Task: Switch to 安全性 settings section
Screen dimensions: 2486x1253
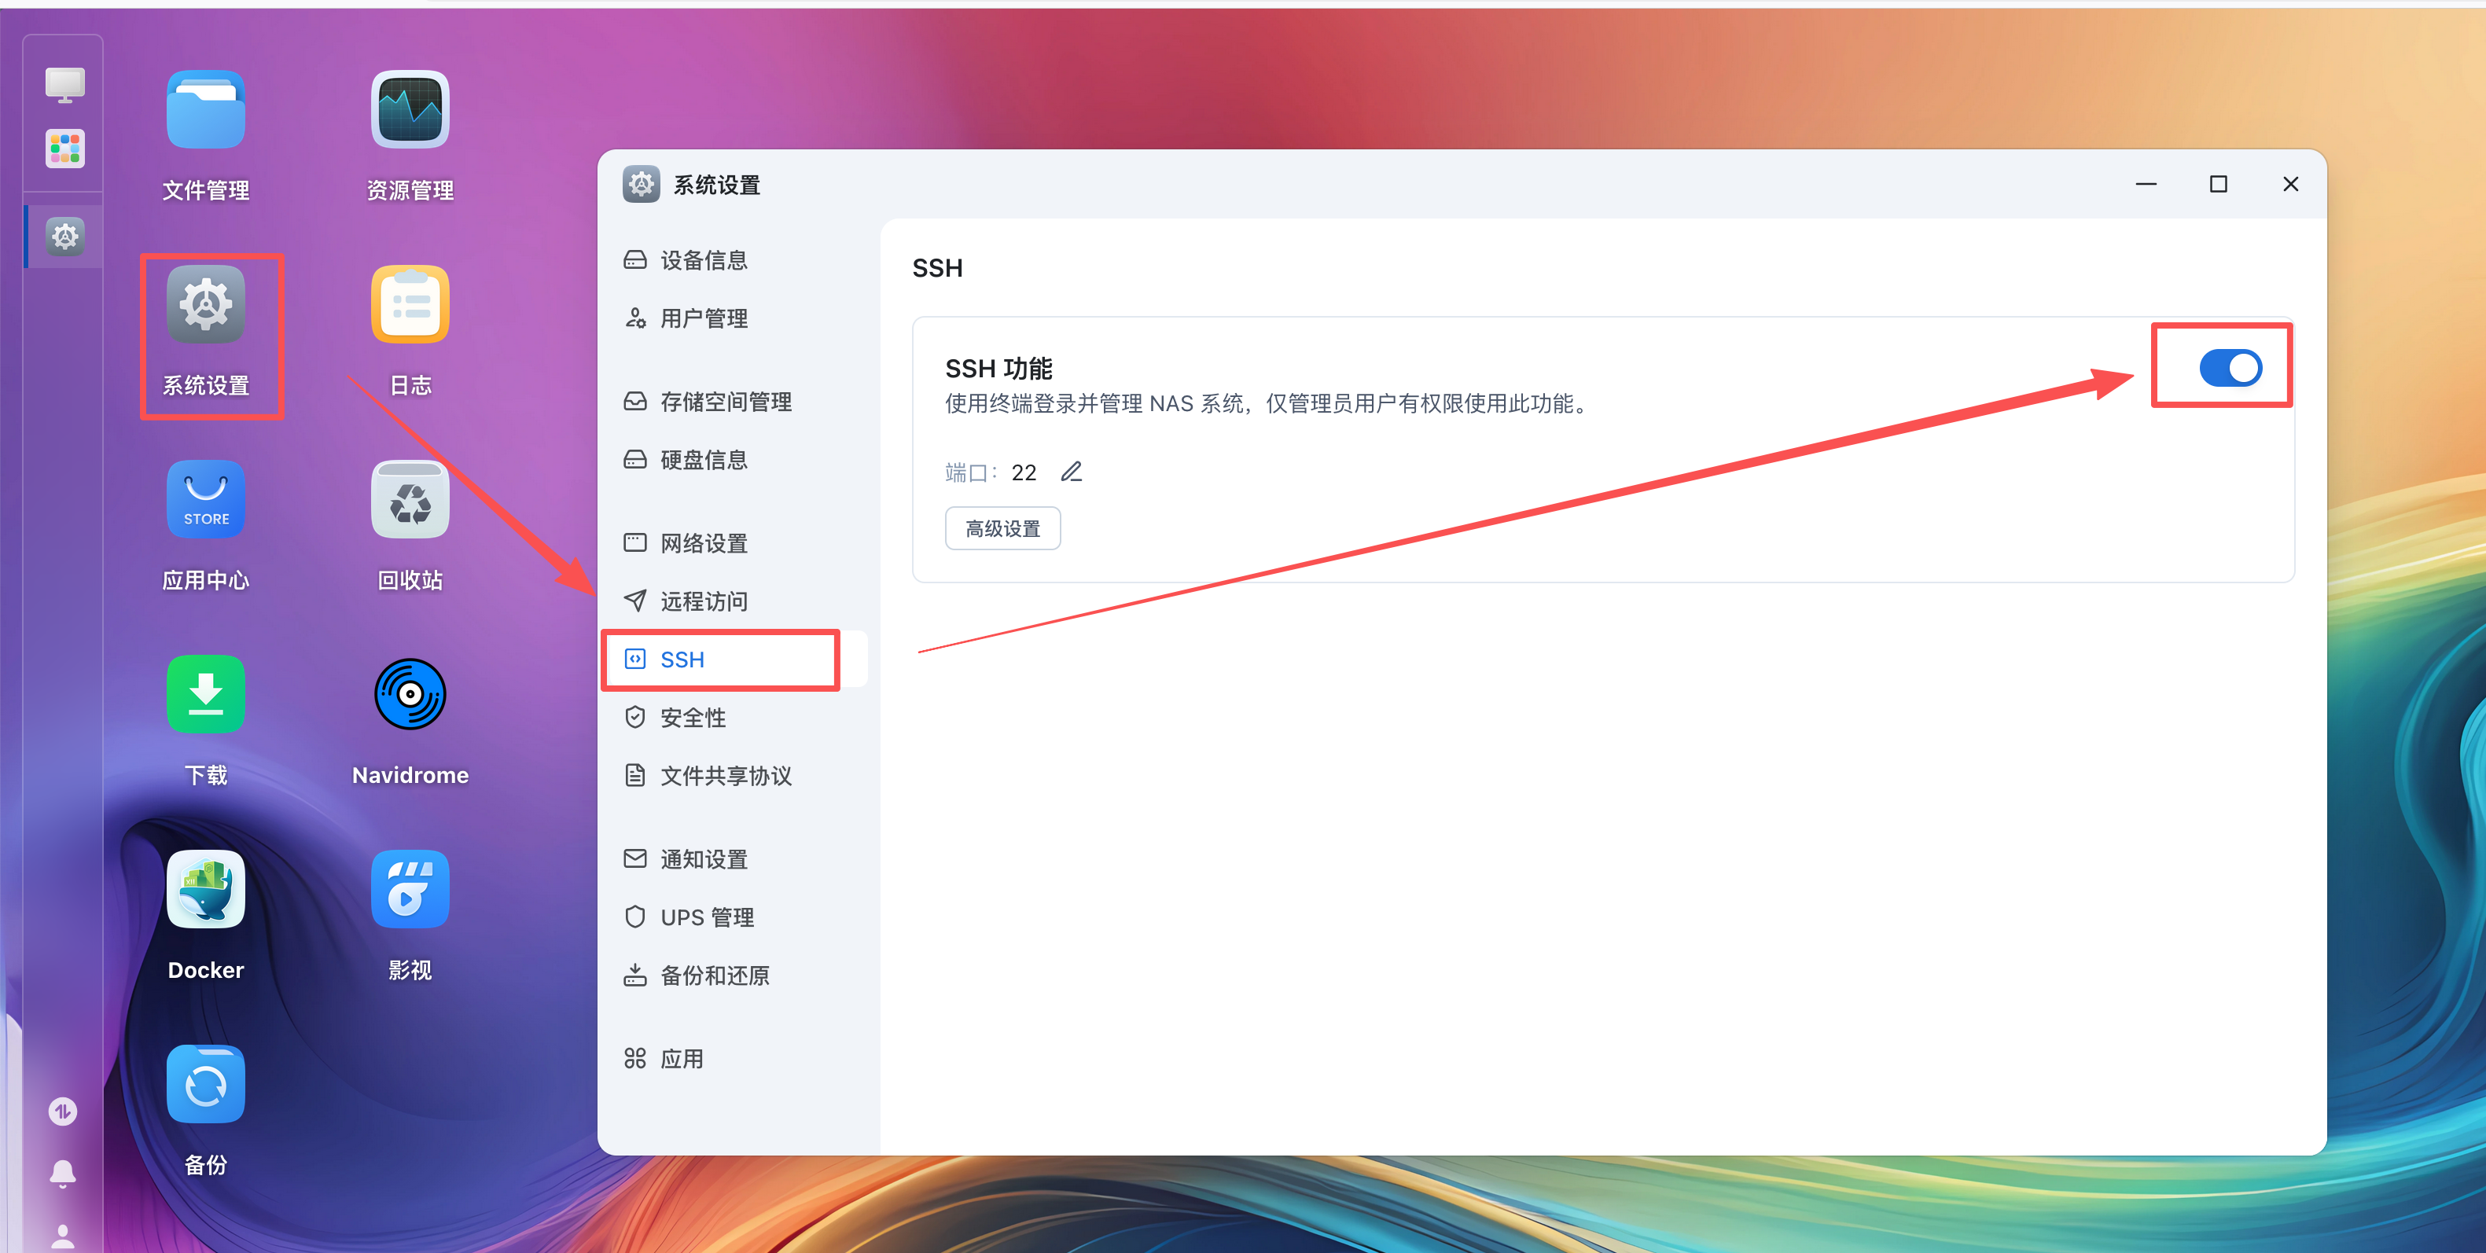Action: coord(693,717)
